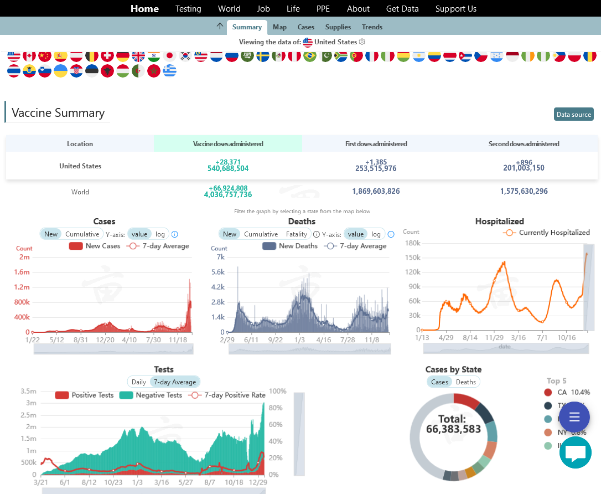Choose the Cuba flag icon

click(x=465, y=56)
